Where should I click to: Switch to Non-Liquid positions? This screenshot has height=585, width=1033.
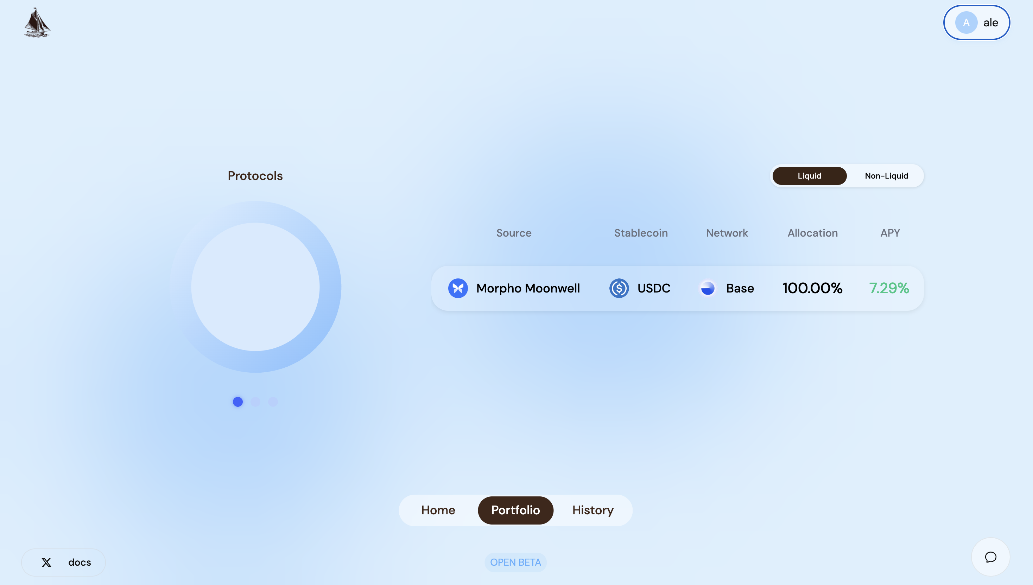click(886, 176)
